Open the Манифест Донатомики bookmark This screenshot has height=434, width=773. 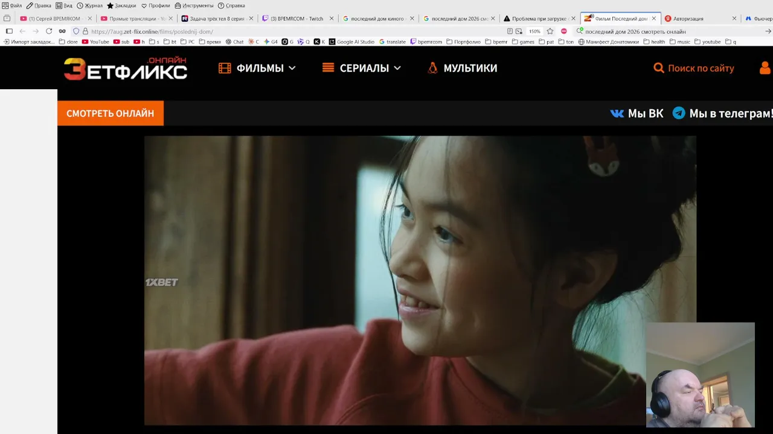tap(608, 42)
